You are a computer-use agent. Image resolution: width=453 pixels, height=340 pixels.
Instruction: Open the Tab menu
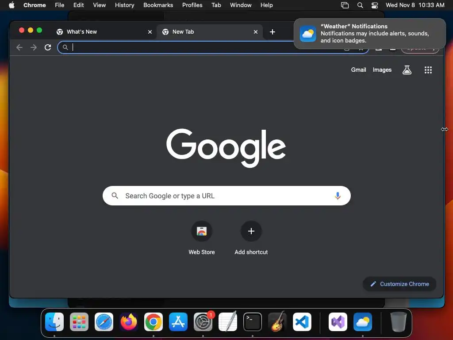[x=216, y=5]
